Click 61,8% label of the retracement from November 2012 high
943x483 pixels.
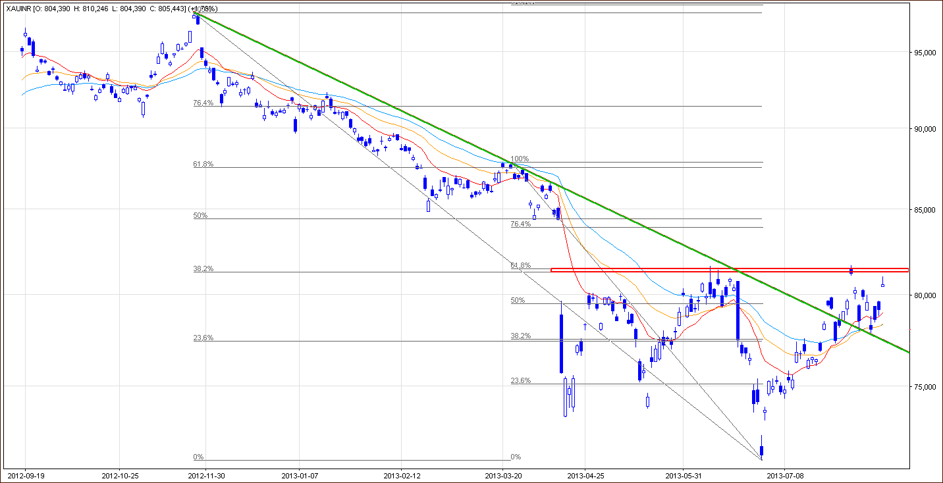tap(203, 164)
